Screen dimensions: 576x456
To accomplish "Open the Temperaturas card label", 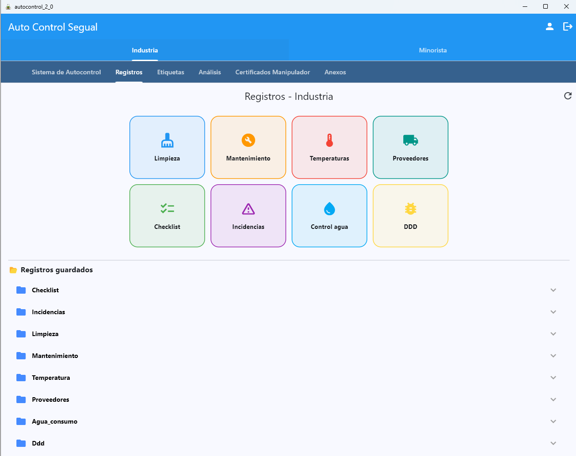I will click(x=329, y=158).
